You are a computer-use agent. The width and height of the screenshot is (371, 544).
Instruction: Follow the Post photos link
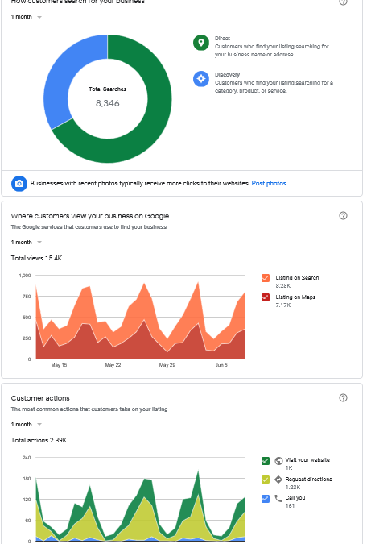coord(269,183)
